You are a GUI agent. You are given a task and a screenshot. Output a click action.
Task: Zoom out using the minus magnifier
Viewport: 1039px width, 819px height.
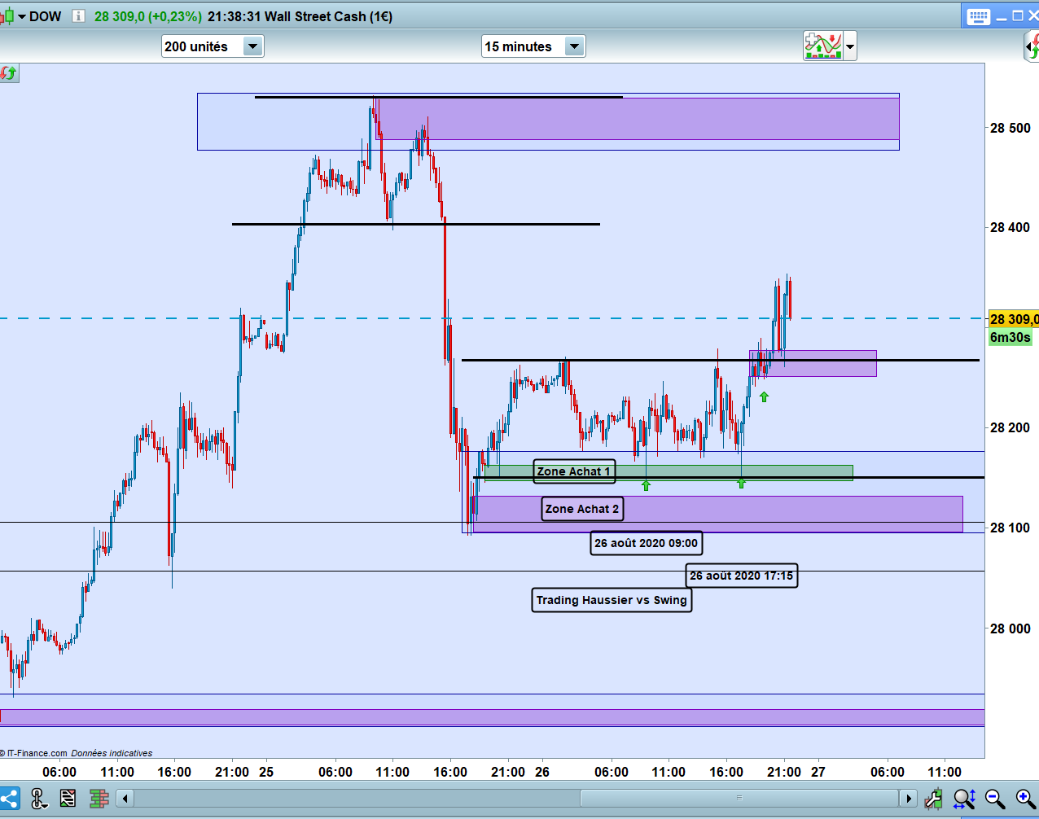pyautogui.click(x=995, y=799)
